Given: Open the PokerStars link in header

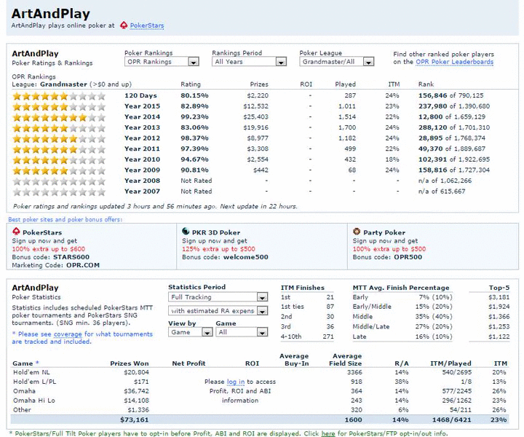Looking at the screenshot, I should pos(147,25).
